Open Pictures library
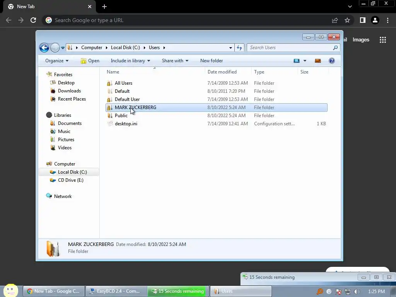The width and height of the screenshot is (396, 297). tap(66, 139)
